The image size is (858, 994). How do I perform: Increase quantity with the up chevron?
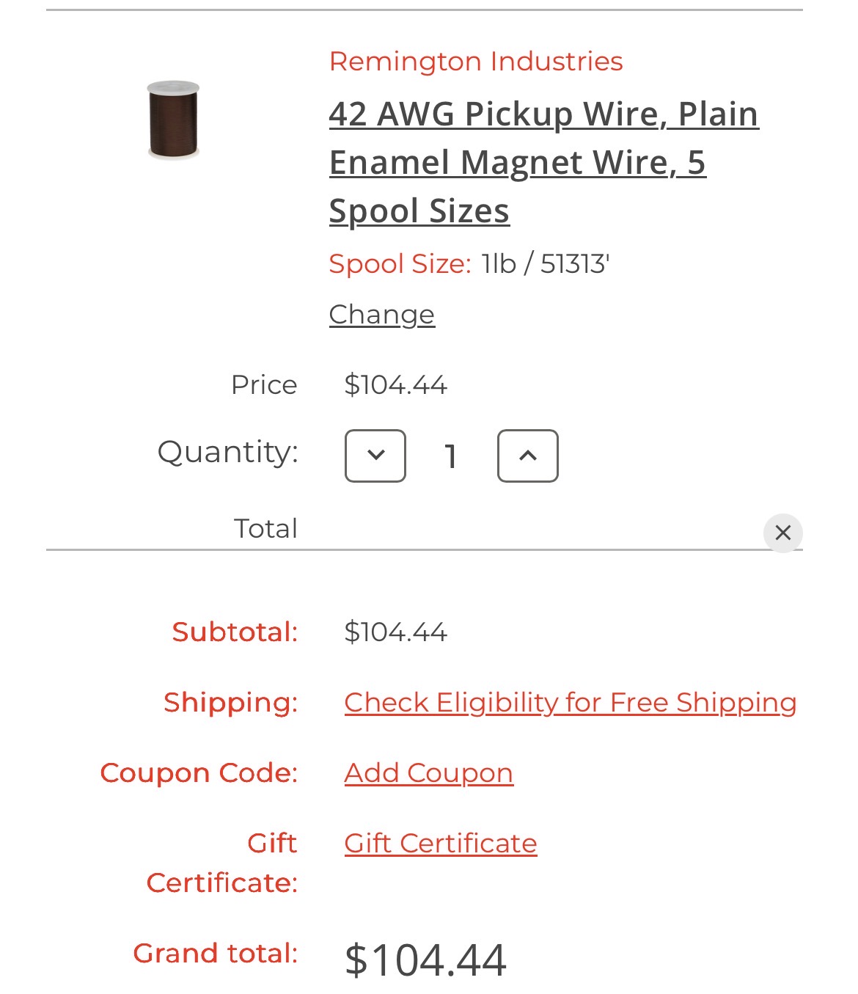[x=528, y=456]
